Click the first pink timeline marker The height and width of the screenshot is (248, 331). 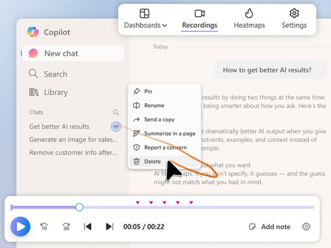(x=137, y=202)
